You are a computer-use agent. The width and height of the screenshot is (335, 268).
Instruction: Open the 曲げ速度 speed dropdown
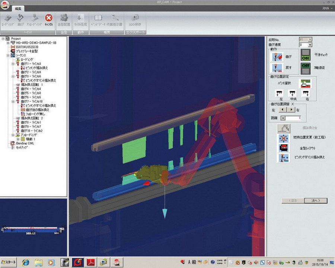(x=310, y=45)
